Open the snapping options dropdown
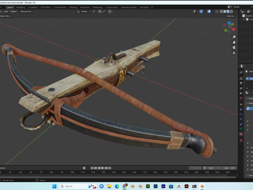 (x=104, y=12)
